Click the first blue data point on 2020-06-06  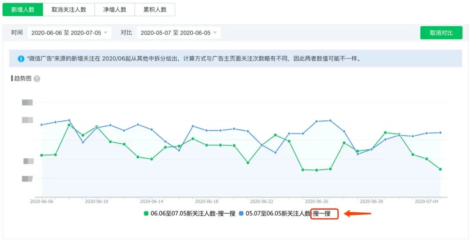click(x=42, y=125)
